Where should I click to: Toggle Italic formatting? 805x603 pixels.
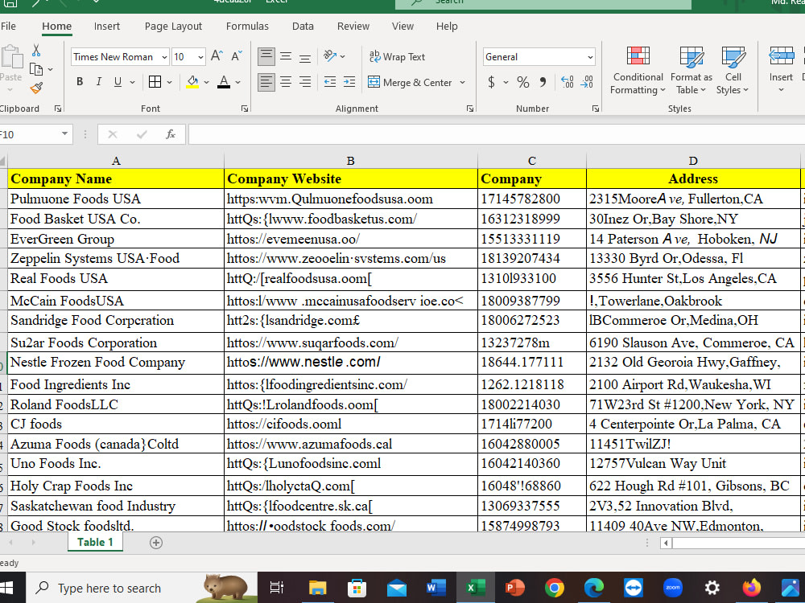pos(98,82)
